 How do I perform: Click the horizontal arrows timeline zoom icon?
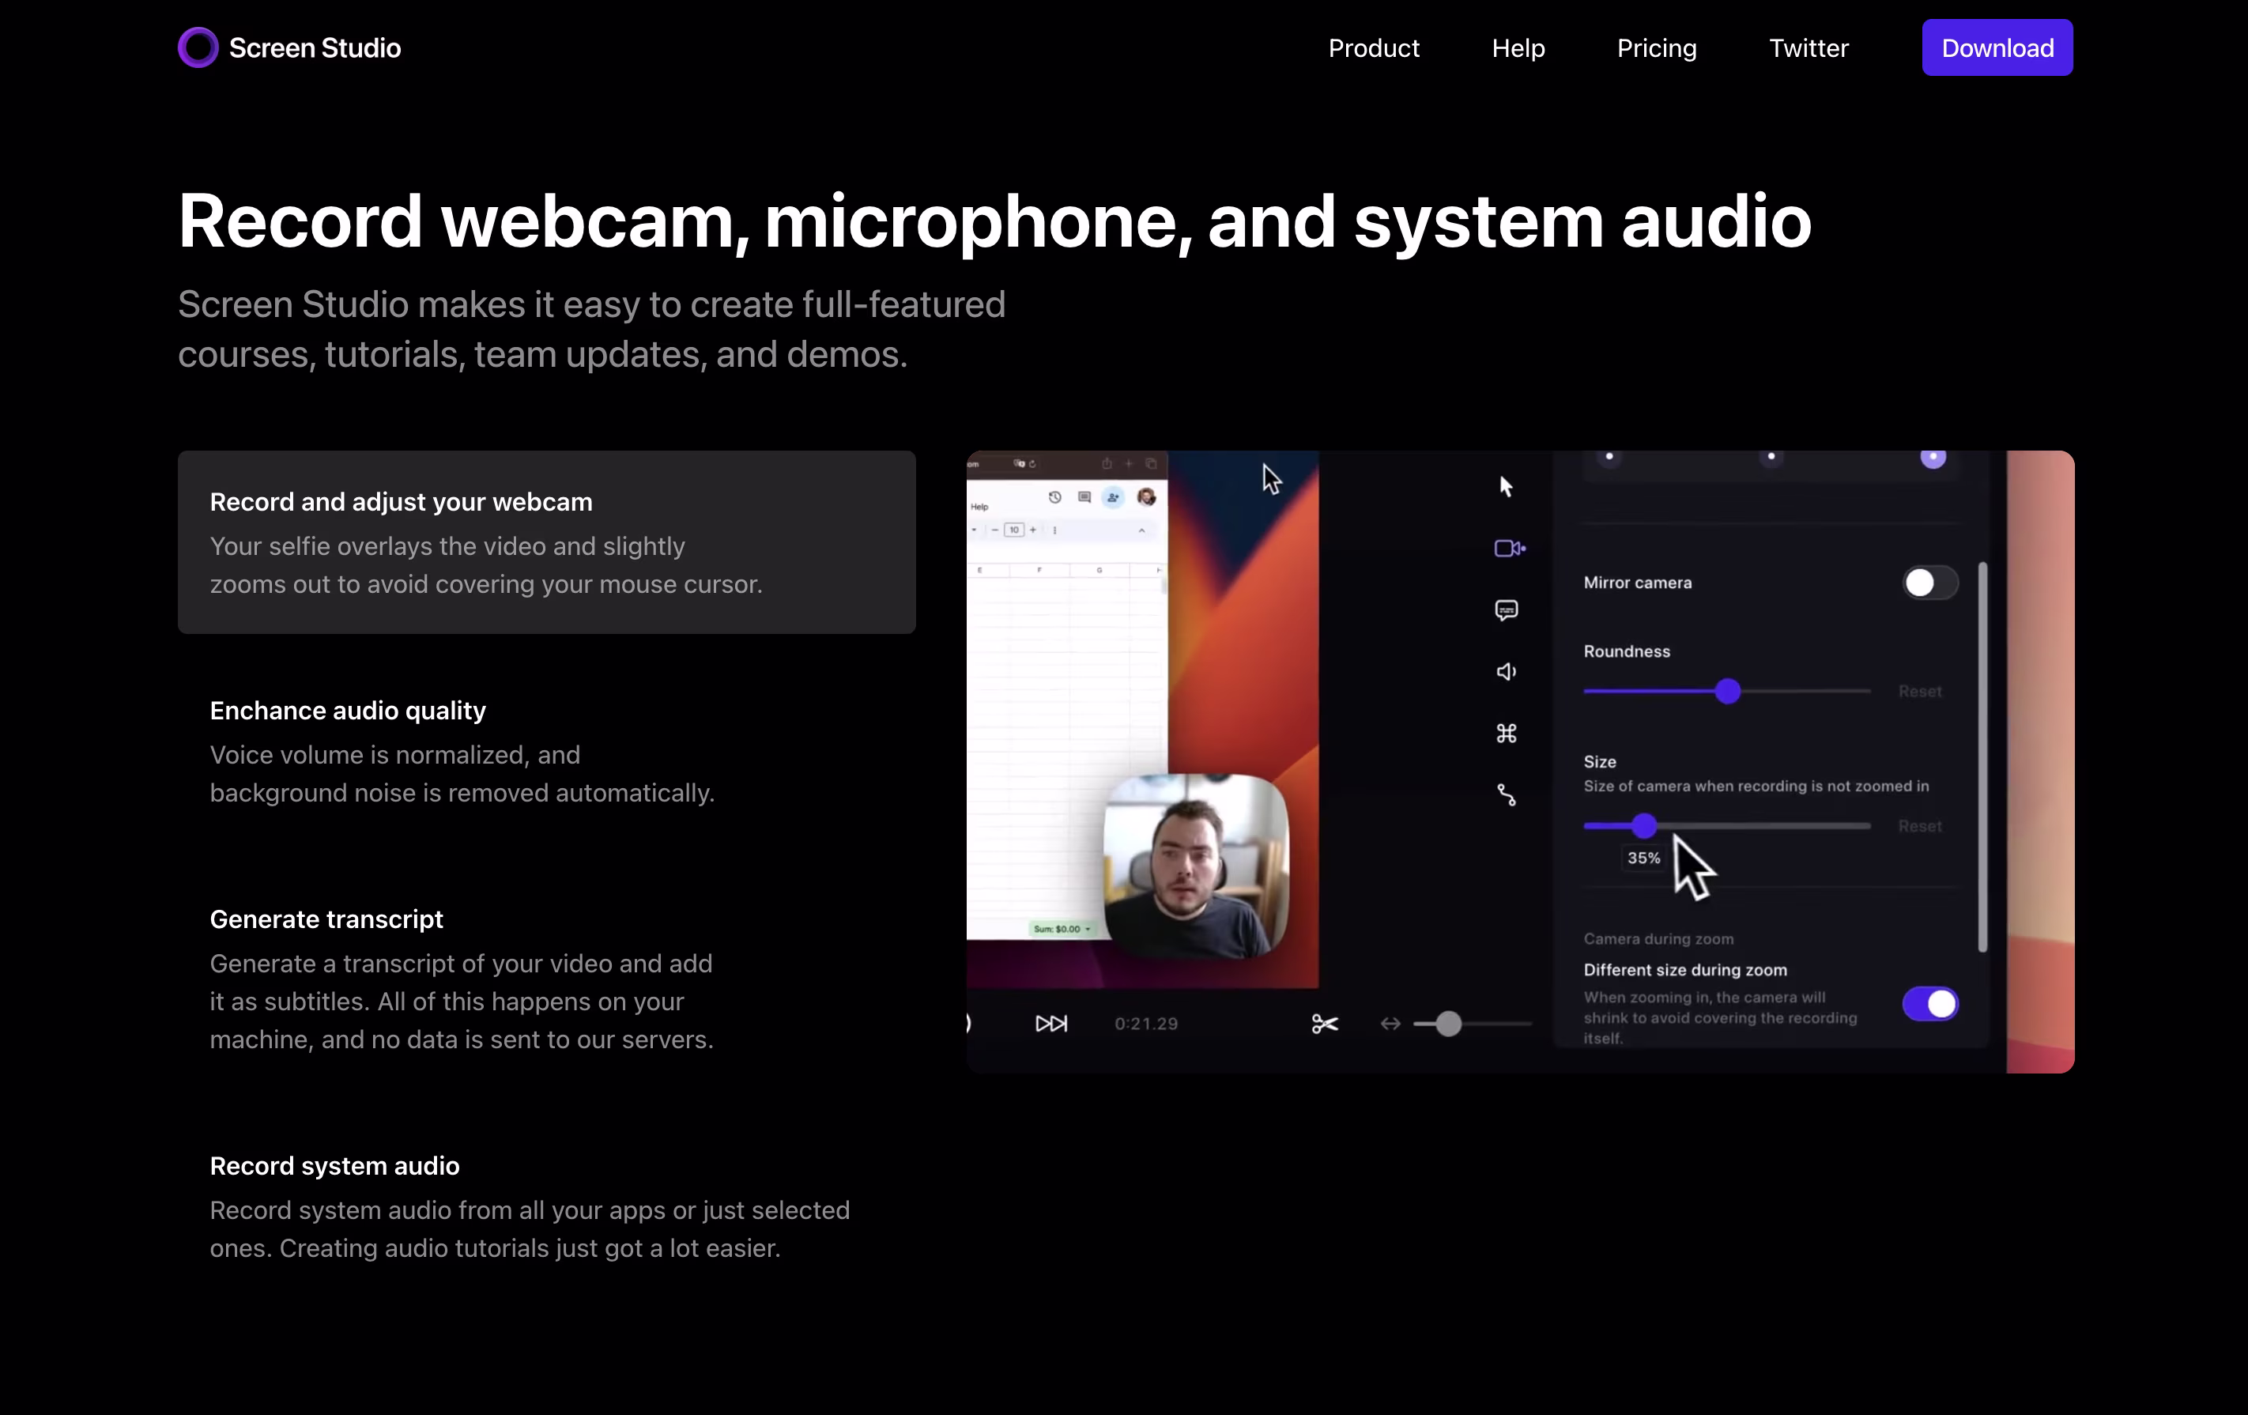coord(1390,1024)
